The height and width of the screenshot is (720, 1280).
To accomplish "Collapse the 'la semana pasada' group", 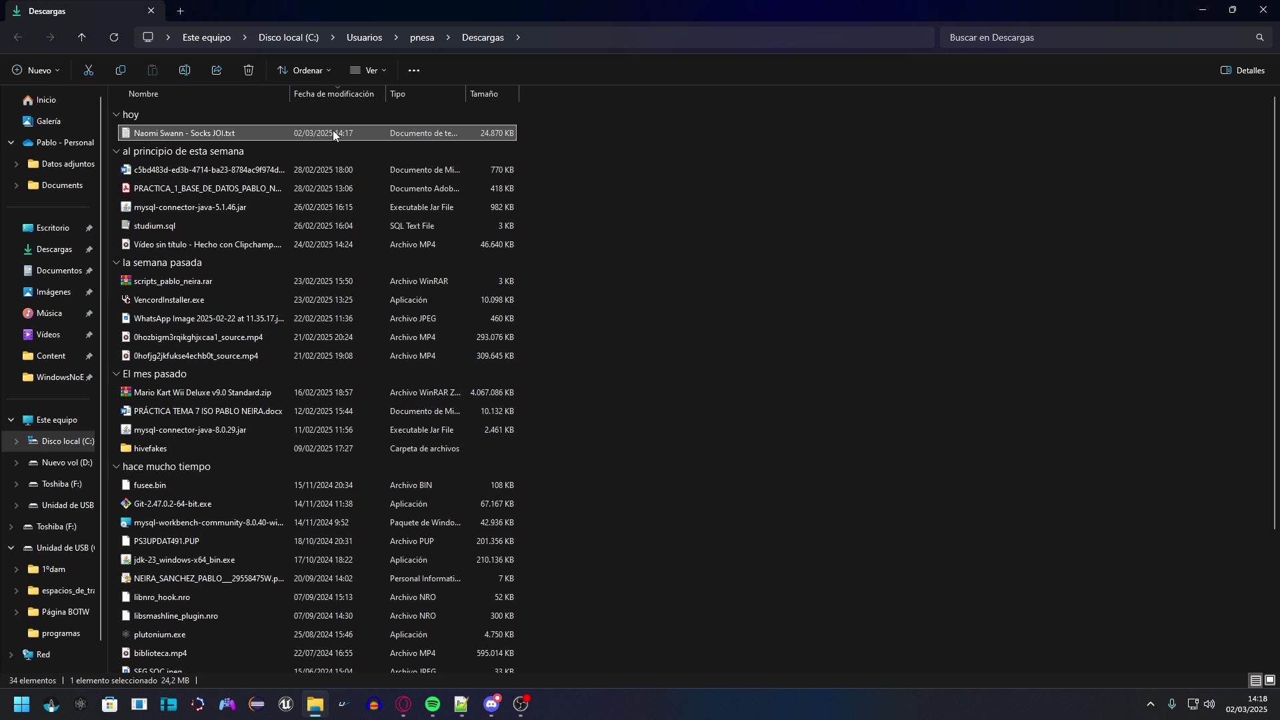I will pyautogui.click(x=116, y=263).
